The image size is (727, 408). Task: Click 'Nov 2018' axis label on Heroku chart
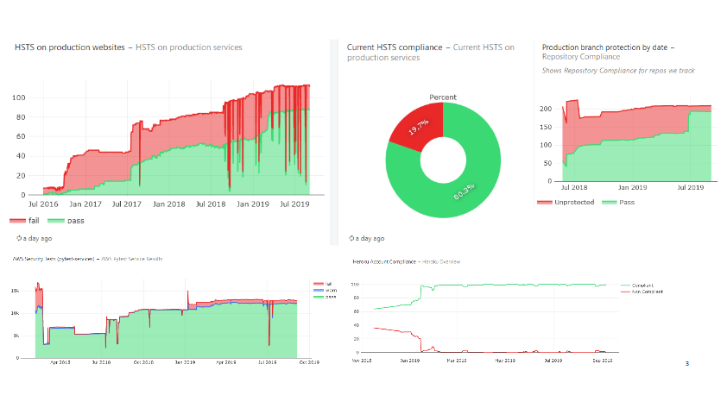pos(362,361)
